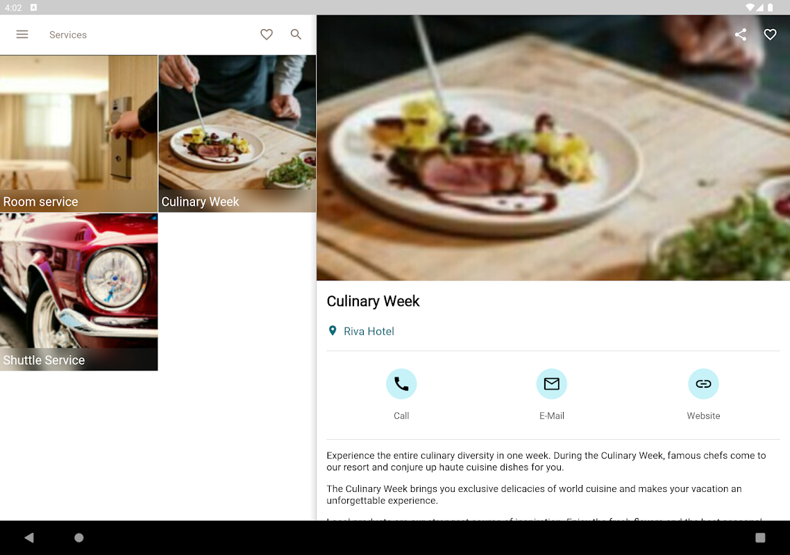Select the Culinary Week tile
790x555 pixels.
237,133
